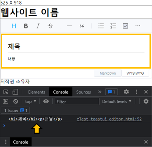The height and width of the screenshot is (147, 152).
Task: Click the 웹사이트 이름 page heading
Action: (x=30, y=13)
